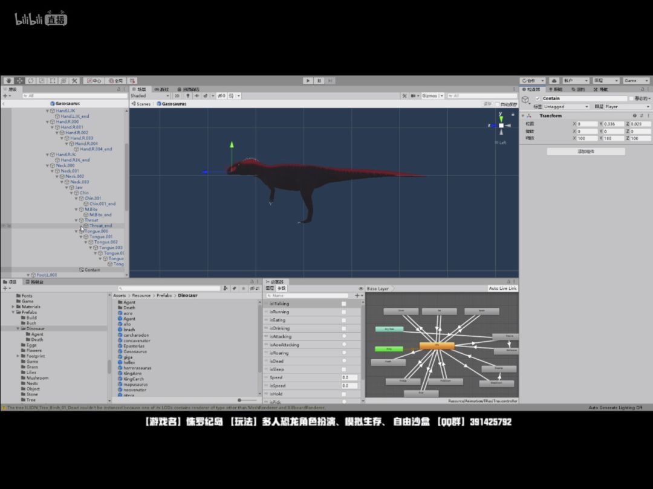Screen dimensions: 653x489
Task: Open the Player layer dropdown
Action: (628, 107)
